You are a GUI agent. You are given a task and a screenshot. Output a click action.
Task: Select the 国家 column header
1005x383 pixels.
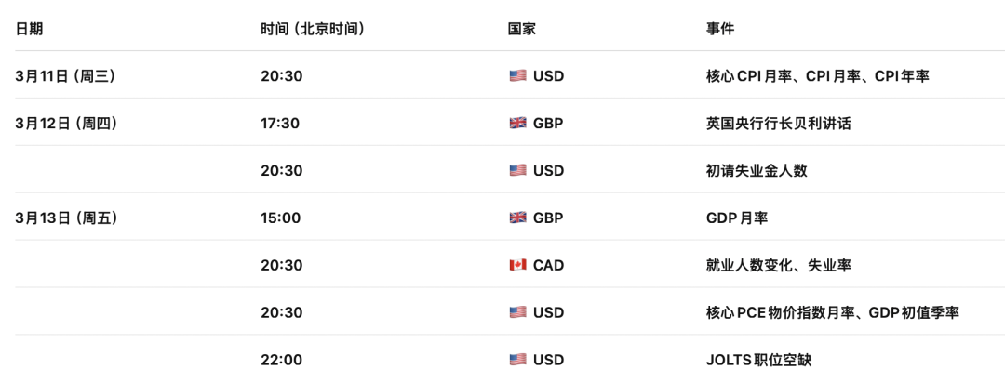[521, 29]
